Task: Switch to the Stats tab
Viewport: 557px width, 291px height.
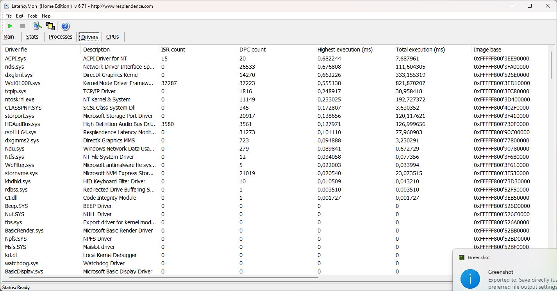Action: (32, 37)
